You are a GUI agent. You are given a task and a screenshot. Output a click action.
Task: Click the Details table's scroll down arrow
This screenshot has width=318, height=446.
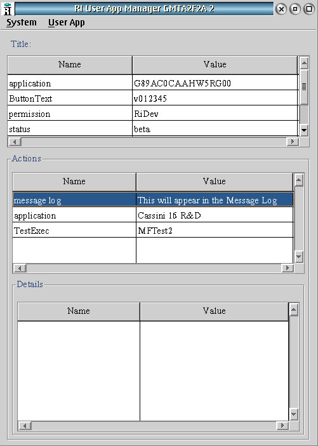tap(293, 414)
